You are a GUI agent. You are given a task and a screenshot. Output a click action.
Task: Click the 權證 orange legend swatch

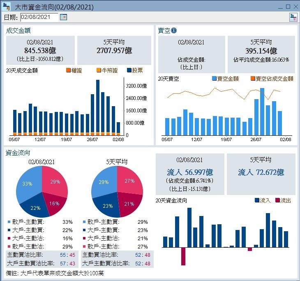[68, 70]
